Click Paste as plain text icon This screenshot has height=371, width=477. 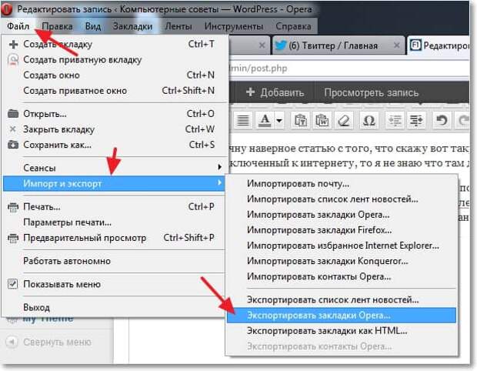tap(300, 121)
